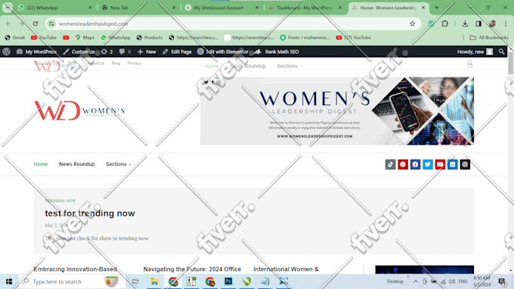
Task: Click News Roundup in main navigation
Action: click(x=76, y=164)
